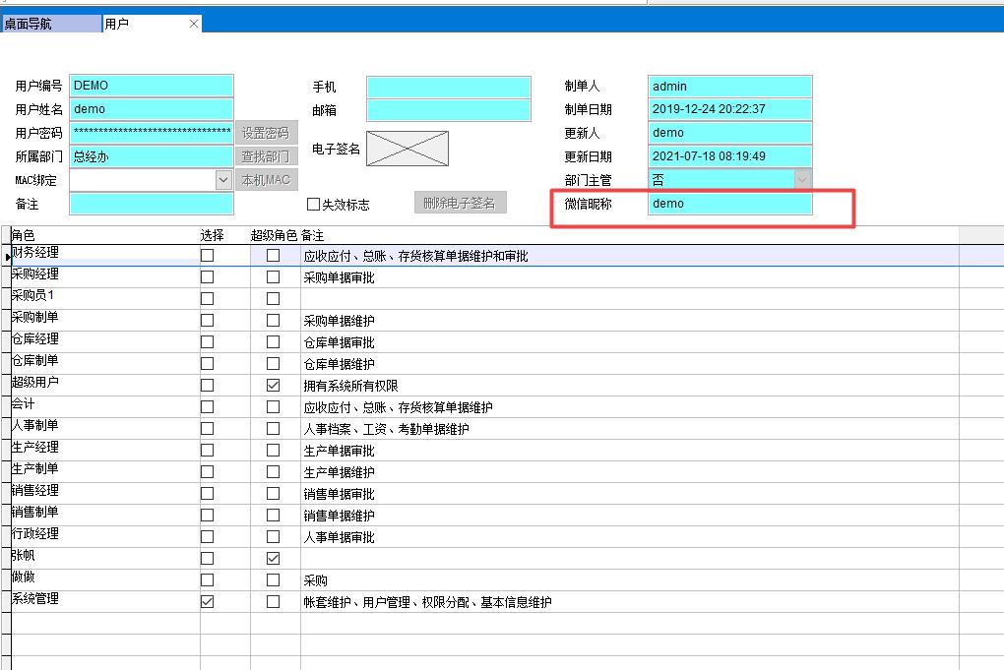Click the 电子签名 image placeholder
Screen dimensions: 1004x670
pos(407,149)
